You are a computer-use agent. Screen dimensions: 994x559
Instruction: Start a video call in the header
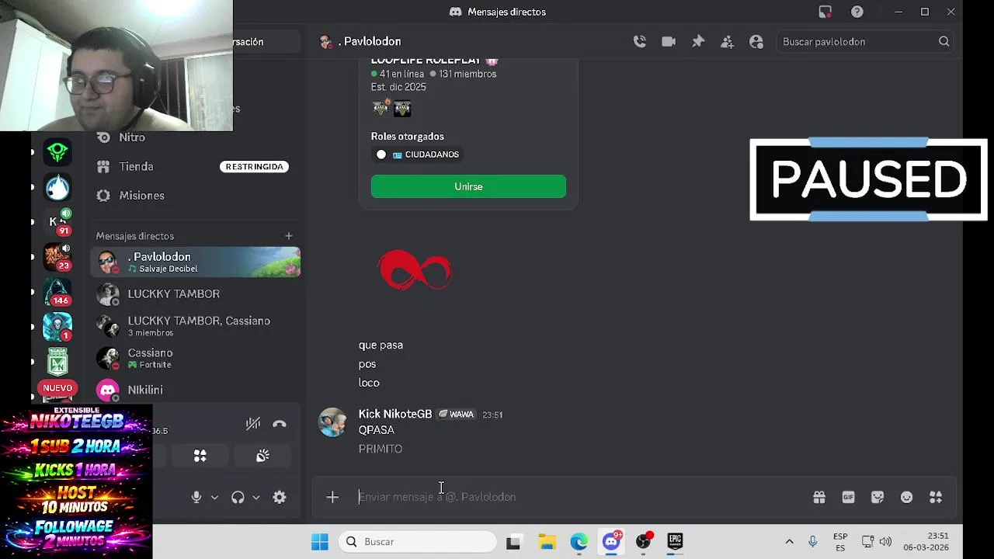click(669, 42)
